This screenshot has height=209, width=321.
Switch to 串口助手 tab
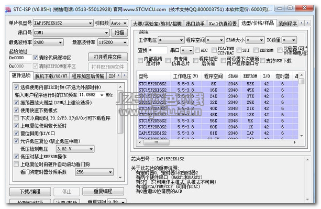point(195,24)
